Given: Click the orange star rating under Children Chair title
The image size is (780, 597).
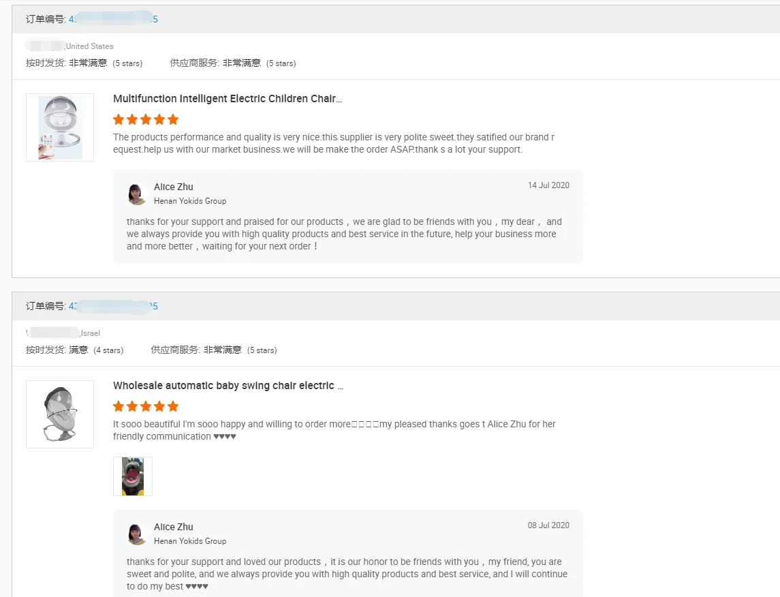Looking at the screenshot, I should pos(146,120).
